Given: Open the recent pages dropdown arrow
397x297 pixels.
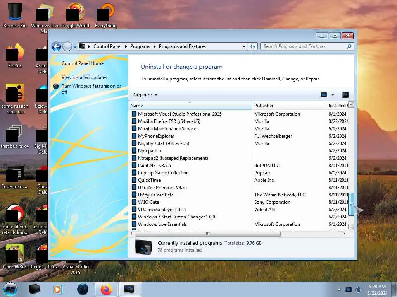Looking at the screenshot, I should pyautogui.click(x=75, y=47).
